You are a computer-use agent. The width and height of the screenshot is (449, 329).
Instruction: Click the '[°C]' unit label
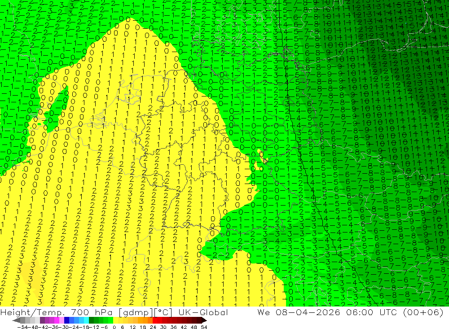163,312
